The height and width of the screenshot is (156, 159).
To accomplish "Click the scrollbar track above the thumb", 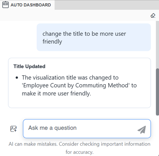I will click(x=158, y=45).
